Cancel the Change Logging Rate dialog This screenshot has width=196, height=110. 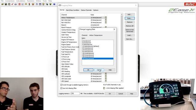[99, 70]
